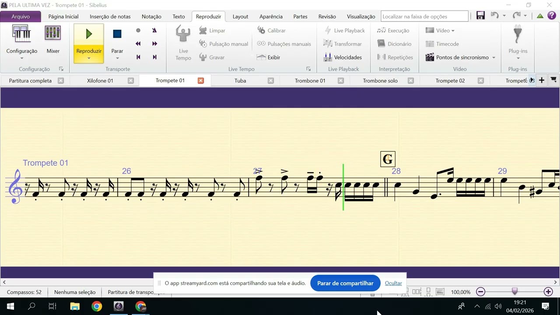This screenshot has height=315, width=560.
Task: Open the undo history dropdown arrow
Action: 504,16
